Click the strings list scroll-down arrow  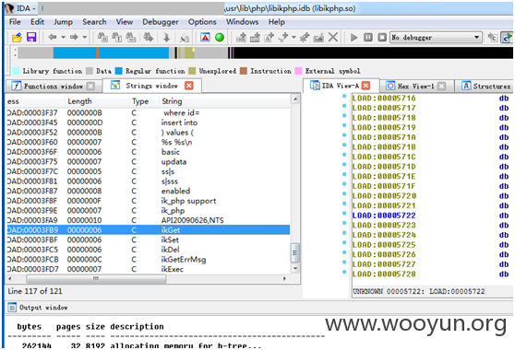[295, 268]
